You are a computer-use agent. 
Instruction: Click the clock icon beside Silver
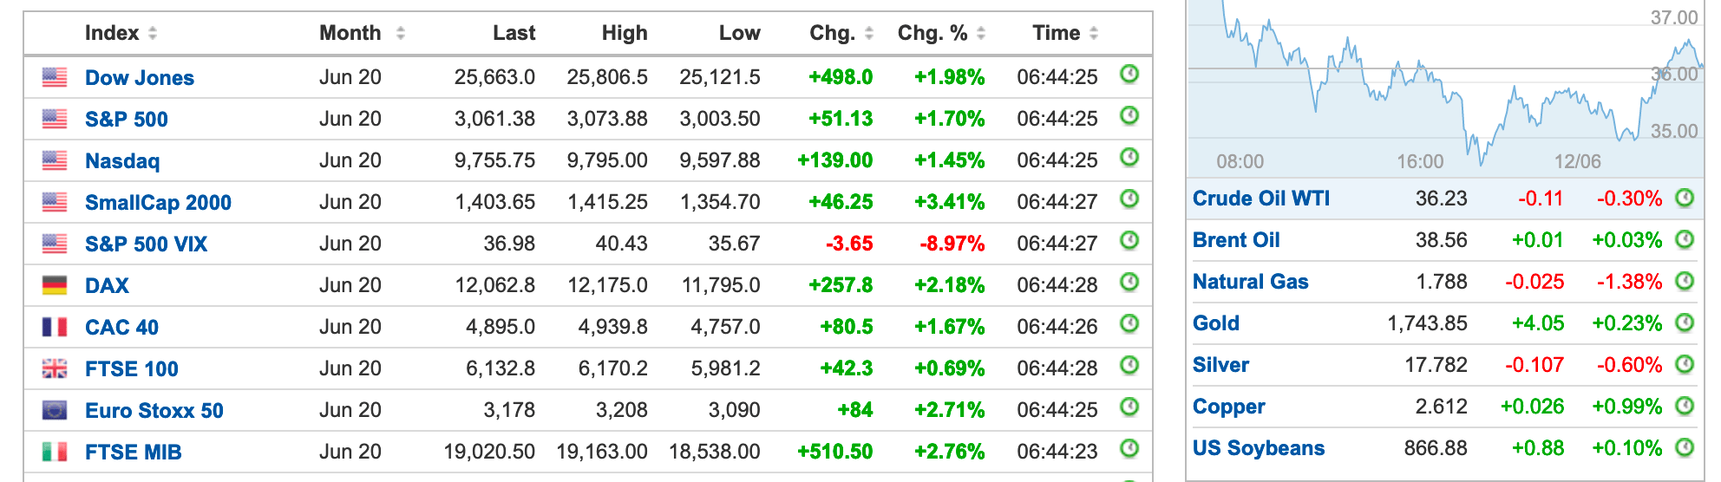[x=1685, y=365]
